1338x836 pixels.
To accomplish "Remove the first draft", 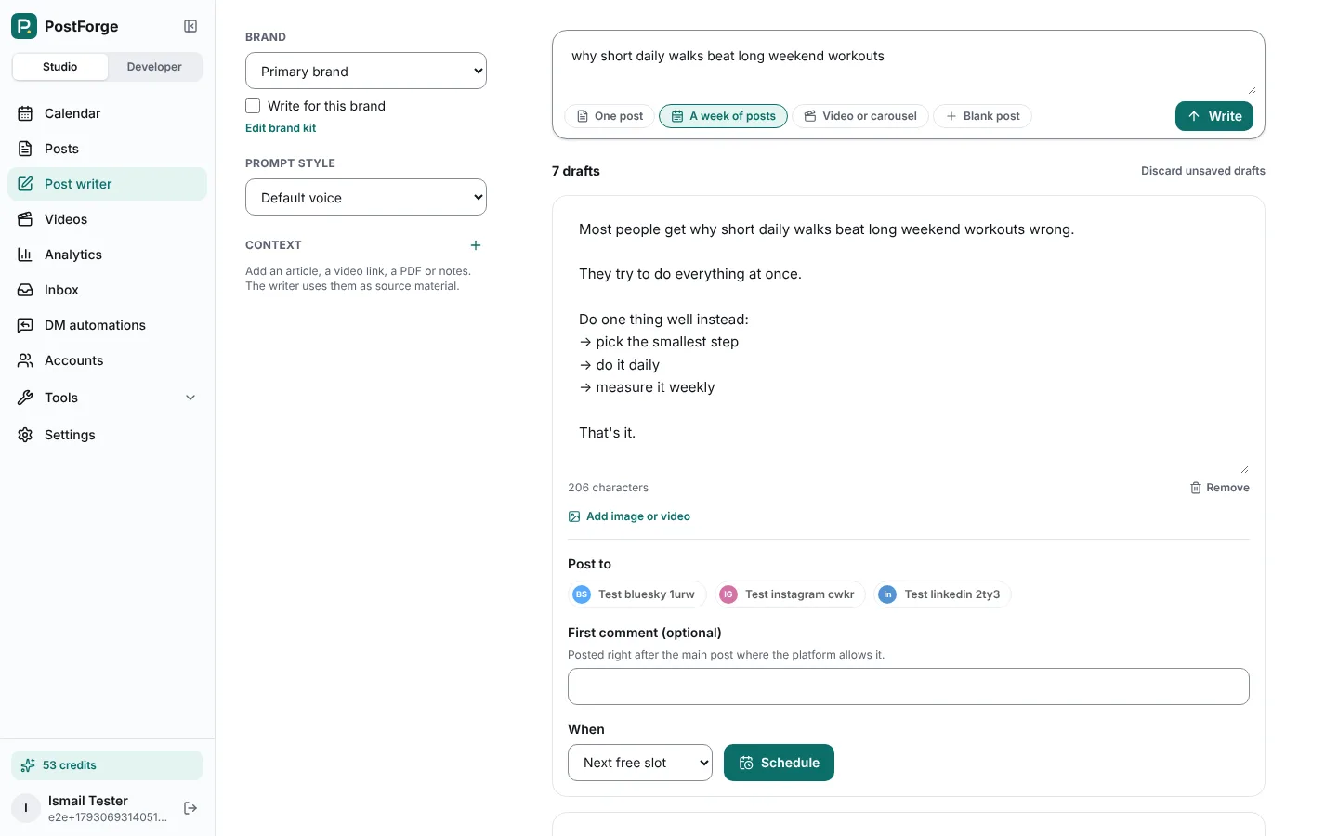I will point(1219,488).
